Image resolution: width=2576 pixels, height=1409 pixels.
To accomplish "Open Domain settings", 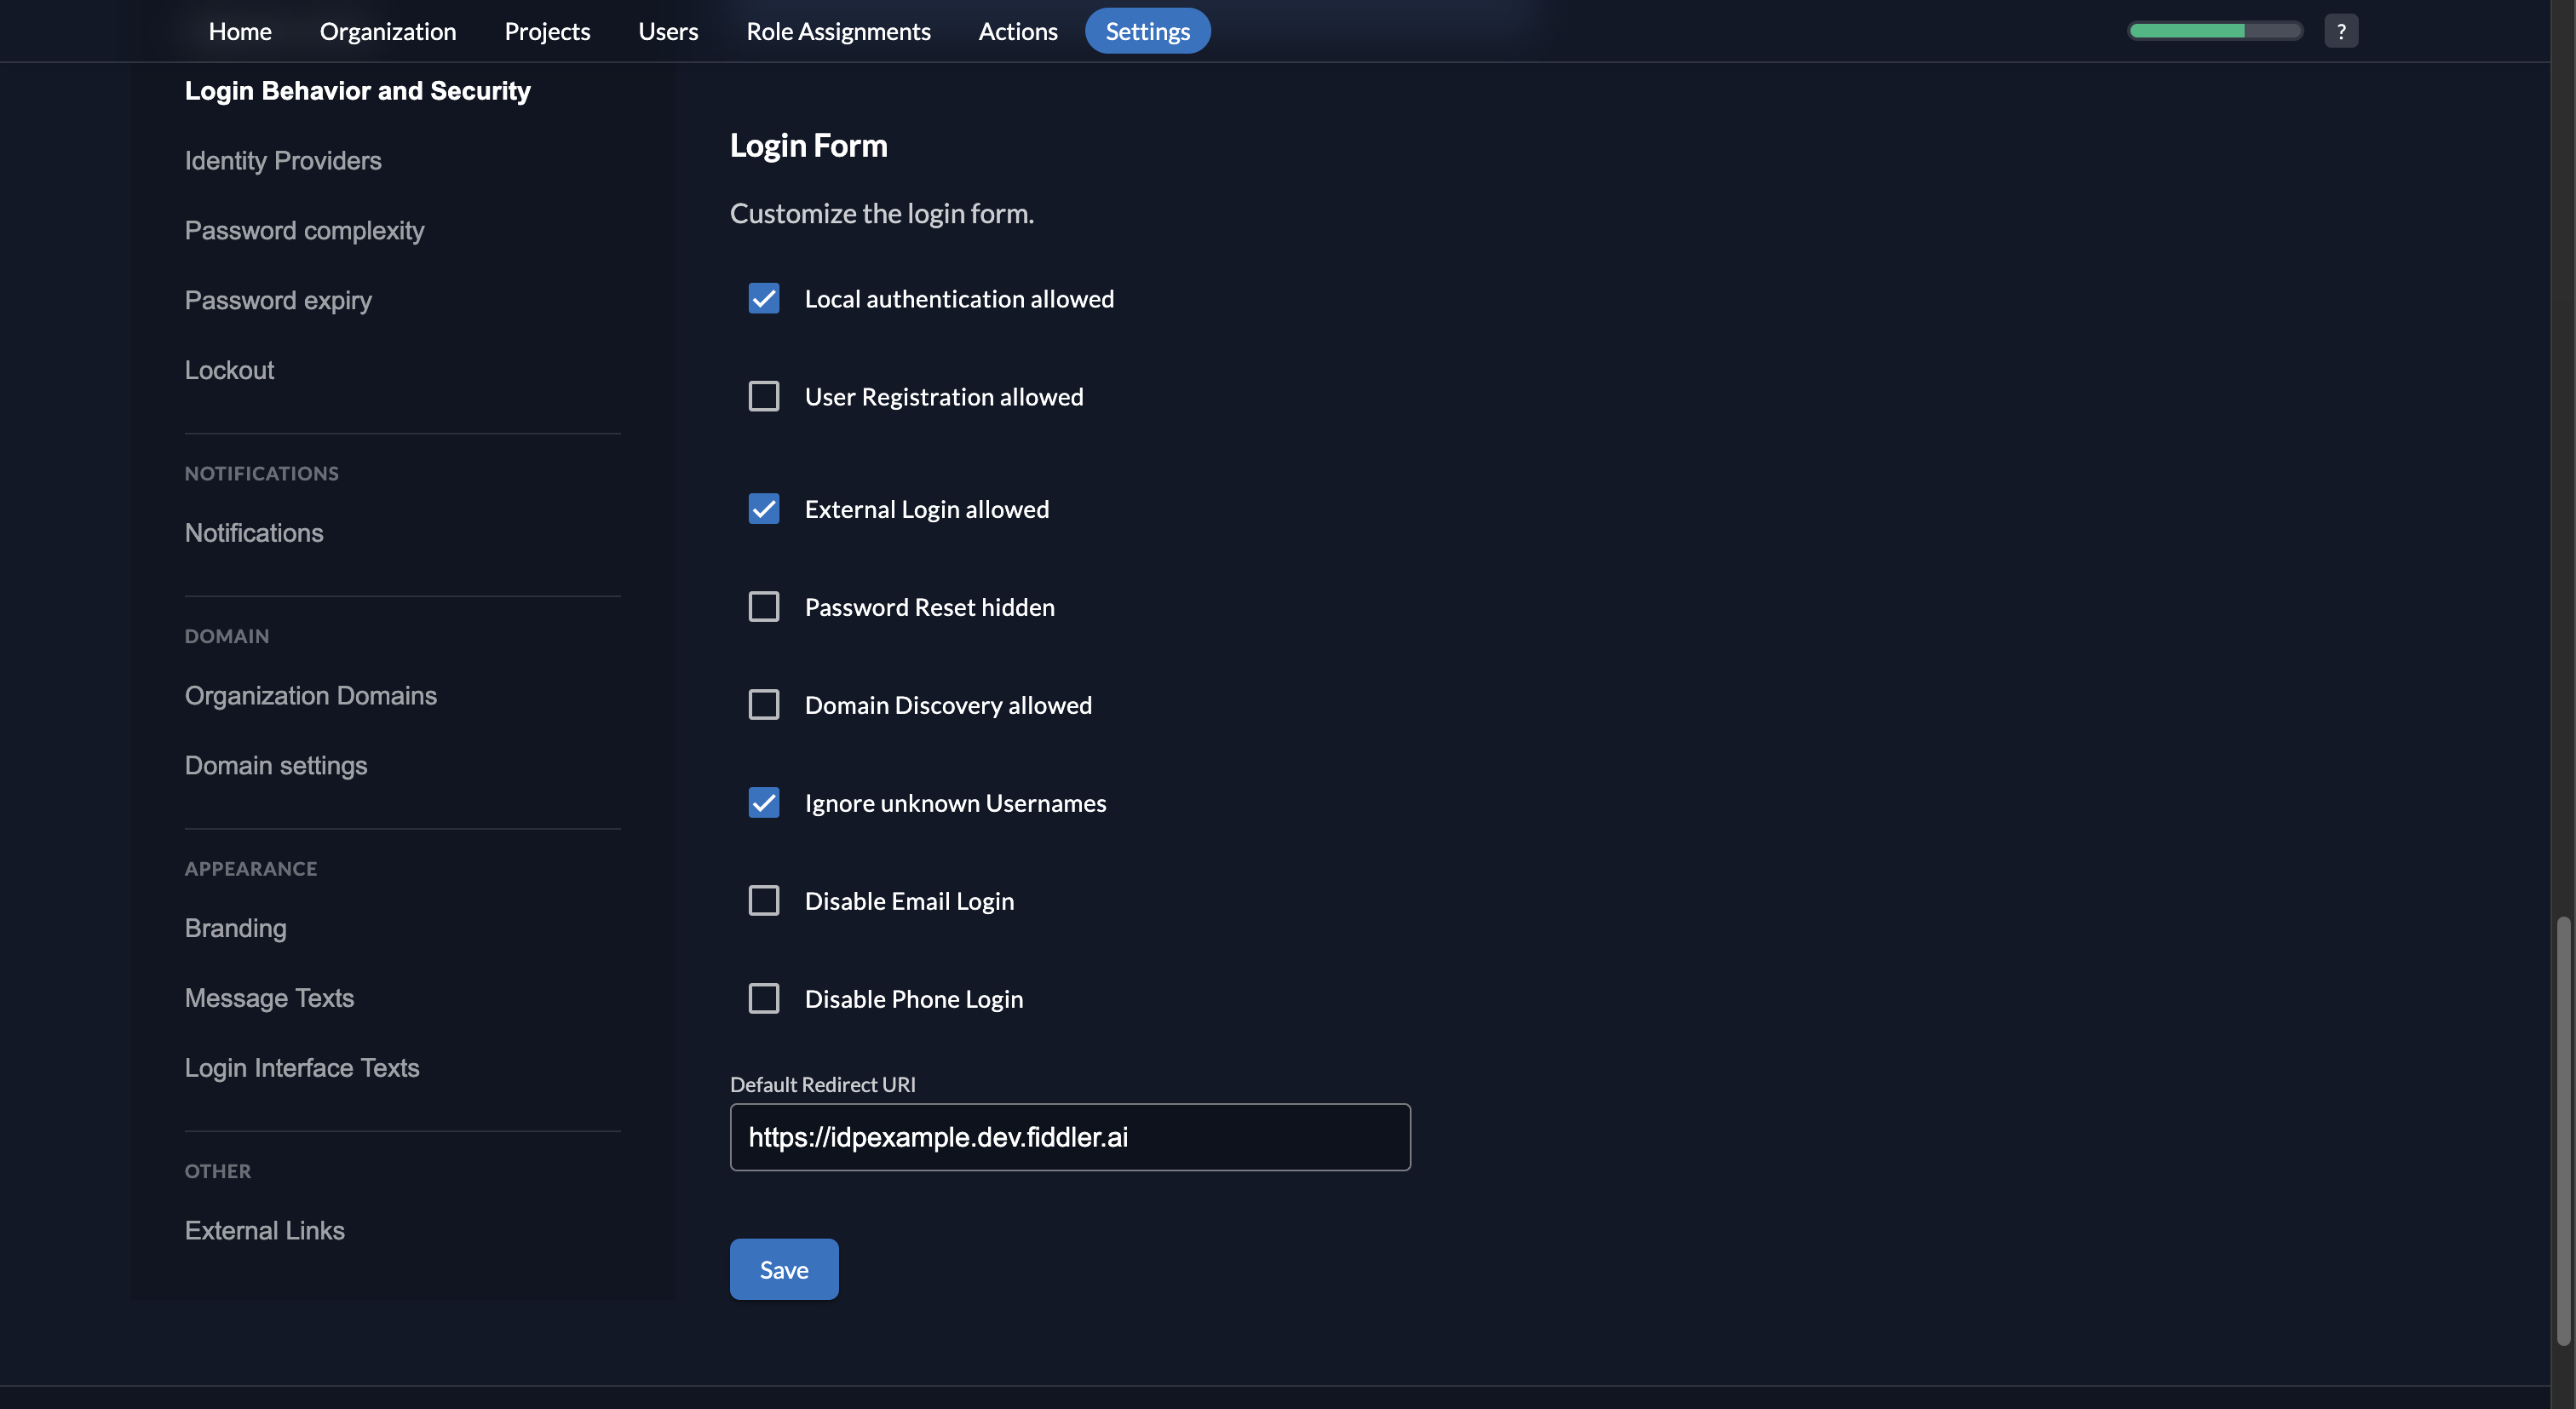I will click(x=276, y=765).
